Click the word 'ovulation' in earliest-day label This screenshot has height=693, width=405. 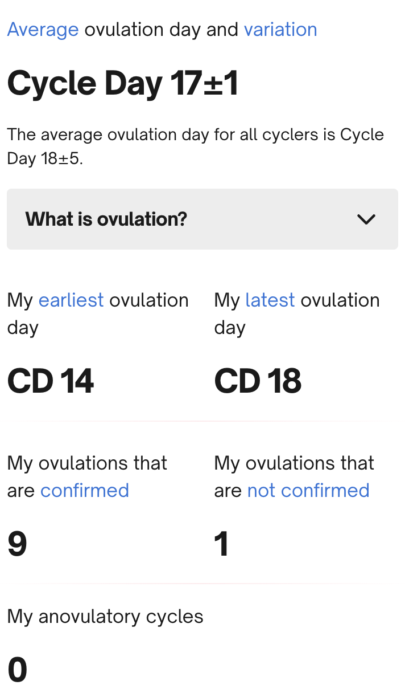tap(148, 300)
